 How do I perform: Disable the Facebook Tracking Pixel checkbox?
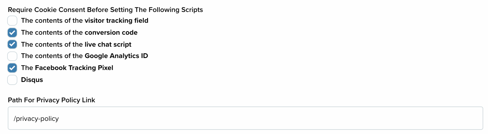point(12,68)
